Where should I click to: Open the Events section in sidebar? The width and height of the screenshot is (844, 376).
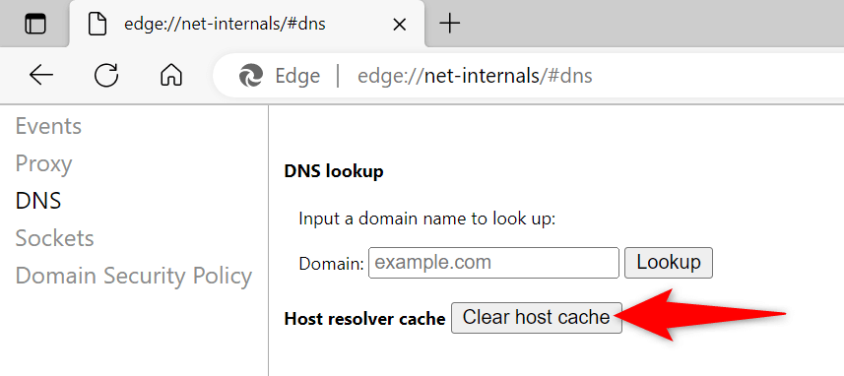point(48,126)
